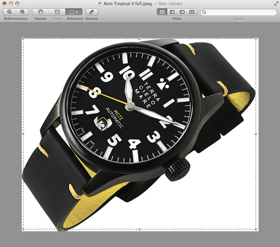Click in the Cerca search field

[240, 12]
